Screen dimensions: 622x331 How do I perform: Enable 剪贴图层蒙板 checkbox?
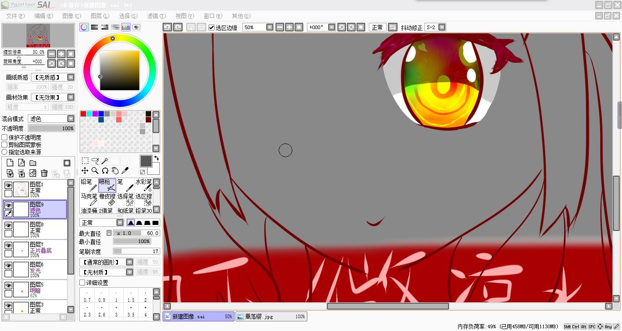pyautogui.click(x=5, y=145)
